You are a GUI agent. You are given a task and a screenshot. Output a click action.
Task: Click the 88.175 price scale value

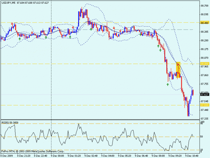click(205, 49)
